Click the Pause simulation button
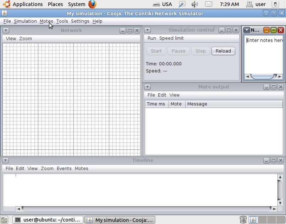Image resolution: width=286 pixels, height=224 pixels. [178, 51]
